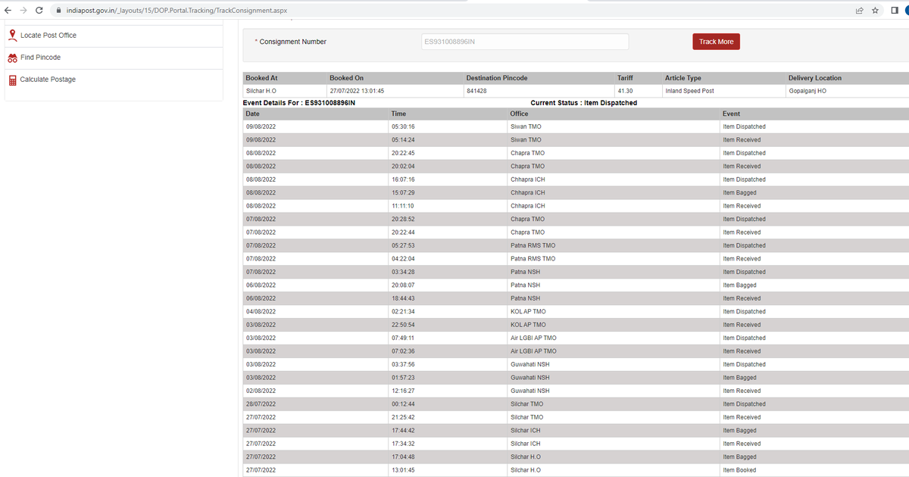Click the date 04/08/2022 cell
This screenshot has height=477, width=909.
(x=261, y=311)
